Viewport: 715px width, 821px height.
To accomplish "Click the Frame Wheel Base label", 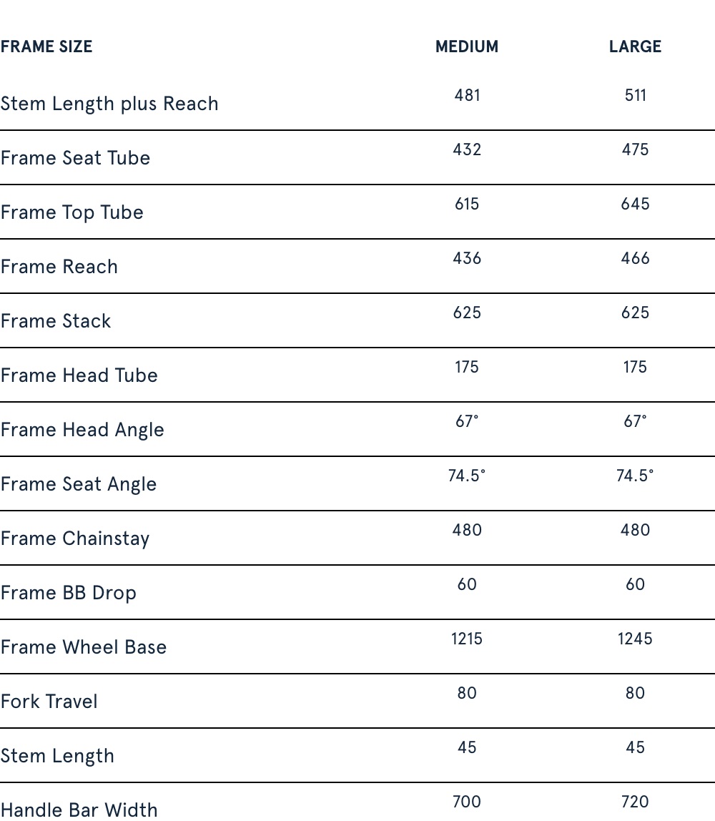I will coord(84,647).
